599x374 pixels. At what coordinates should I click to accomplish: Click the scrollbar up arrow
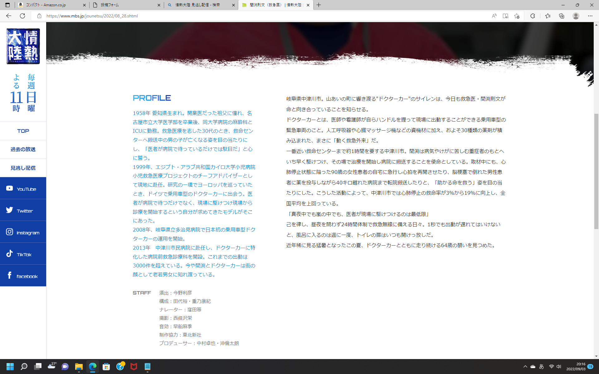point(596,25)
